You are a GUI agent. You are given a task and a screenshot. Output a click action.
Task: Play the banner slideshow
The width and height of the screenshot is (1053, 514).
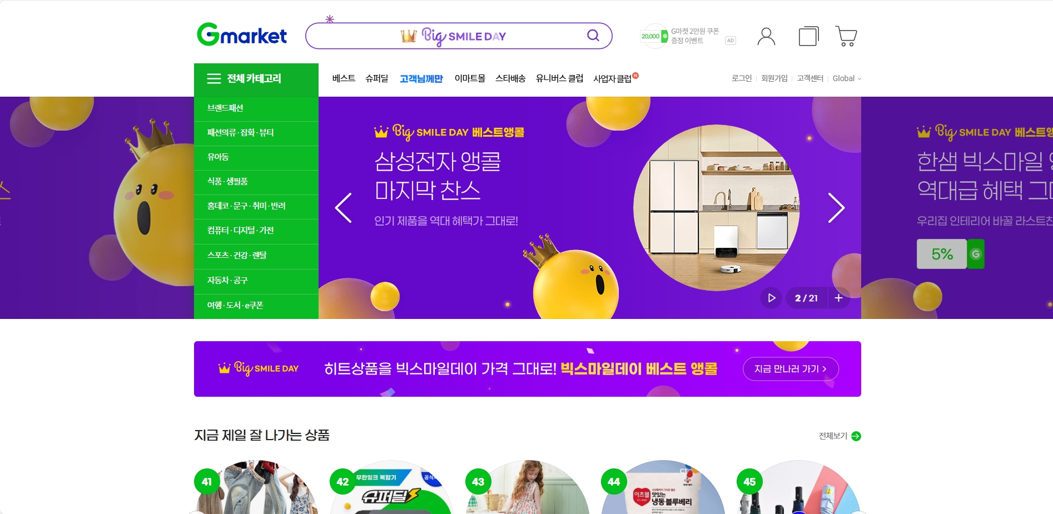coord(771,298)
